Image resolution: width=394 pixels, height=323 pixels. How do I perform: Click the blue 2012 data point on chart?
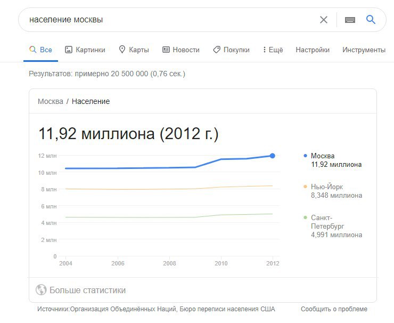tap(273, 156)
